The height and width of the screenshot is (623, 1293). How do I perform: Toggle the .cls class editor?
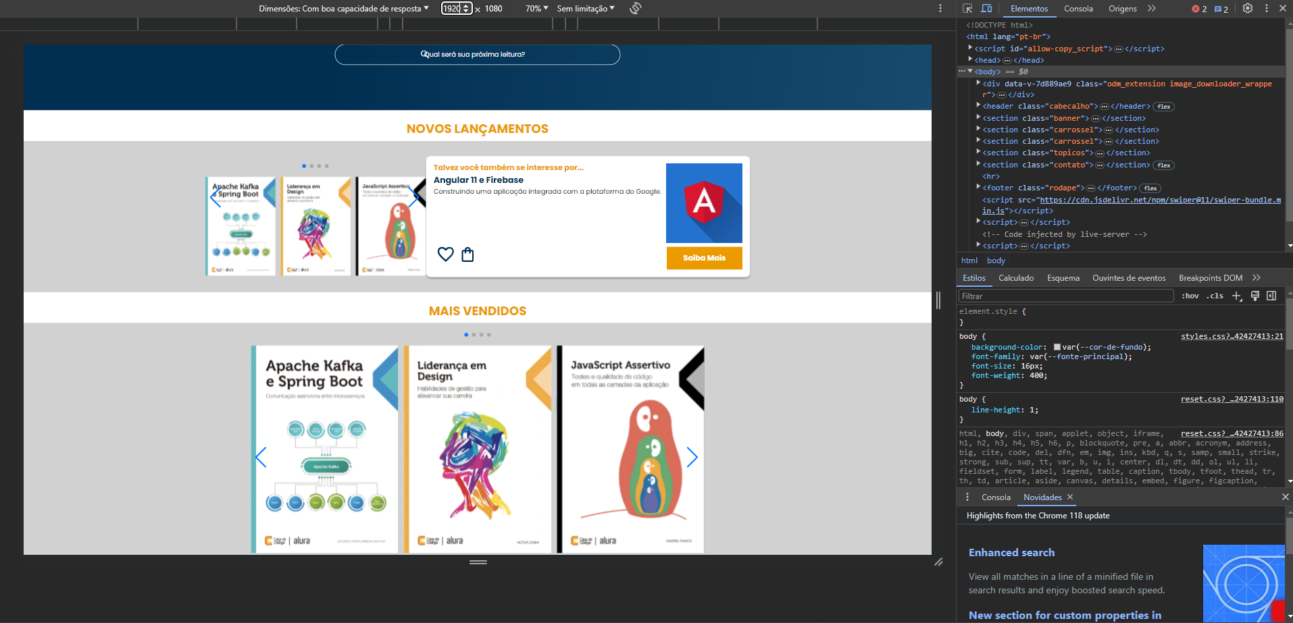coord(1215,296)
